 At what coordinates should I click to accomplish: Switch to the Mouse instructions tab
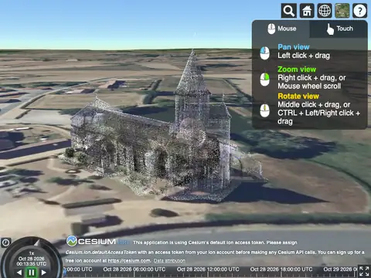(281, 29)
